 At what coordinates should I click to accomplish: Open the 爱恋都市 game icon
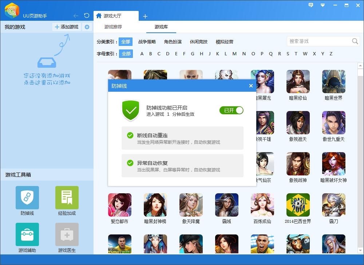(x=119, y=205)
